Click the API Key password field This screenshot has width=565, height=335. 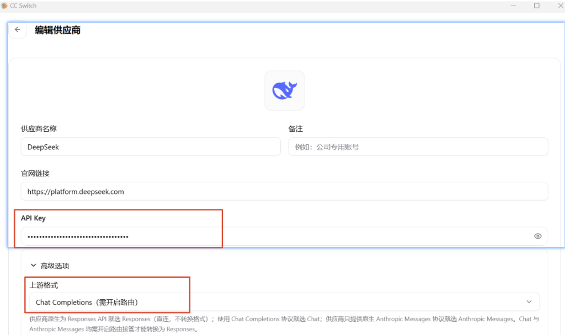[284, 236]
